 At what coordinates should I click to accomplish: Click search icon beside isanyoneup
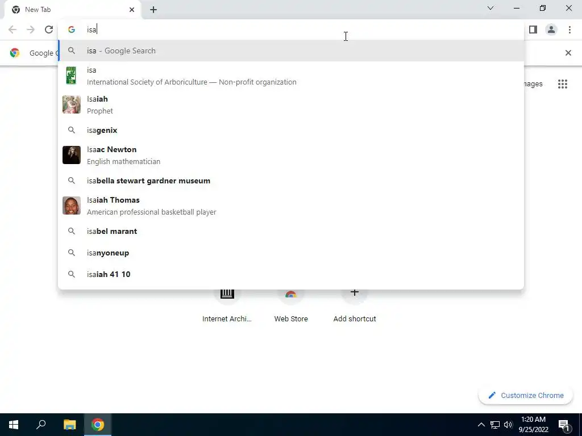[72, 253]
